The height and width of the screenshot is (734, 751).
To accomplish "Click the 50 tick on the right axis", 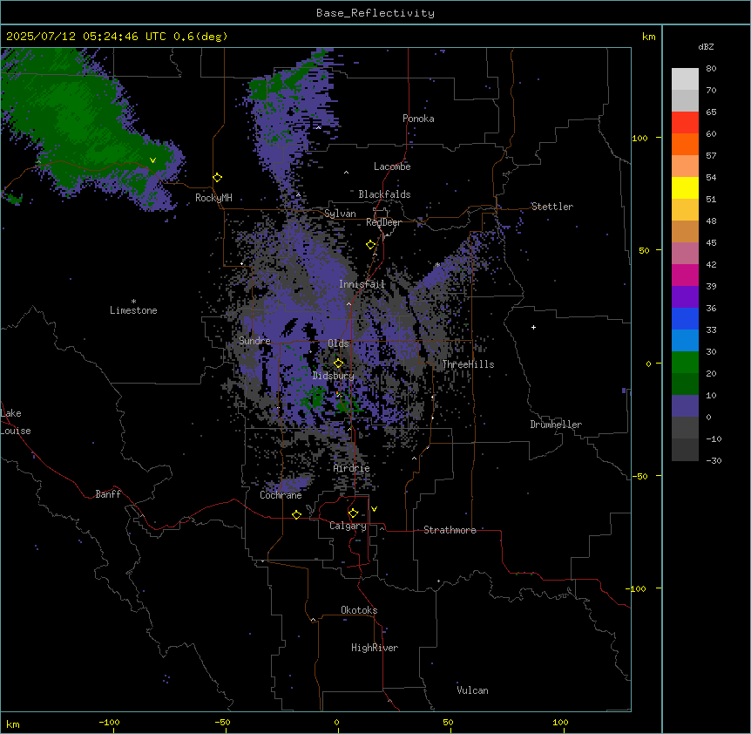I will click(x=644, y=250).
